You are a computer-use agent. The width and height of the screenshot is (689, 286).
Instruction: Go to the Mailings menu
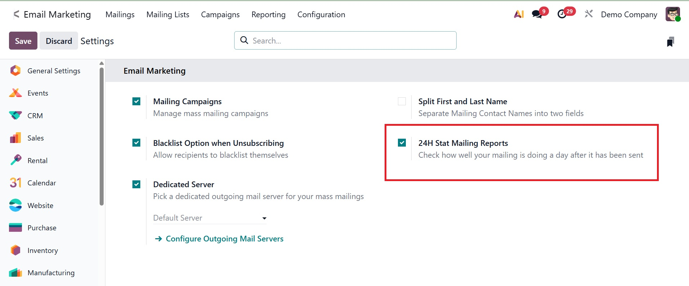[x=120, y=15]
